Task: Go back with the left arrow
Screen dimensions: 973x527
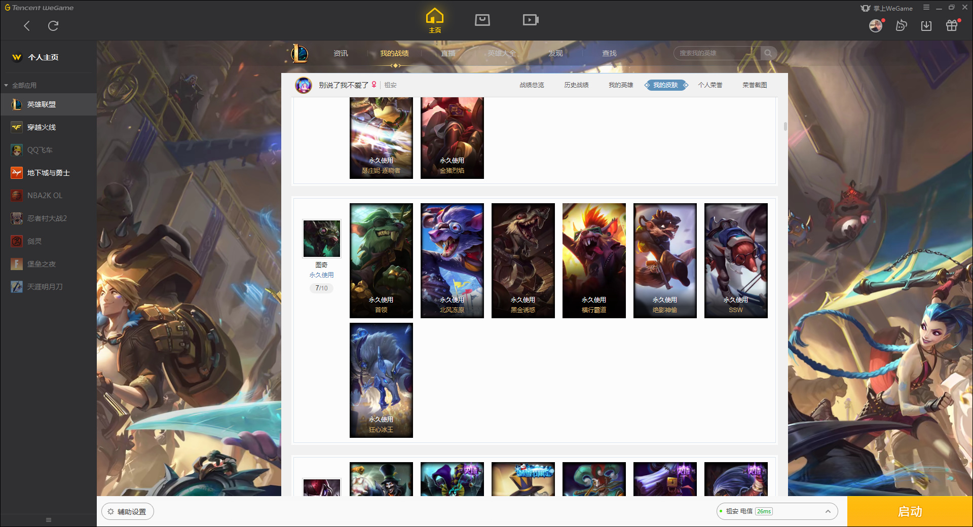Action: point(27,26)
